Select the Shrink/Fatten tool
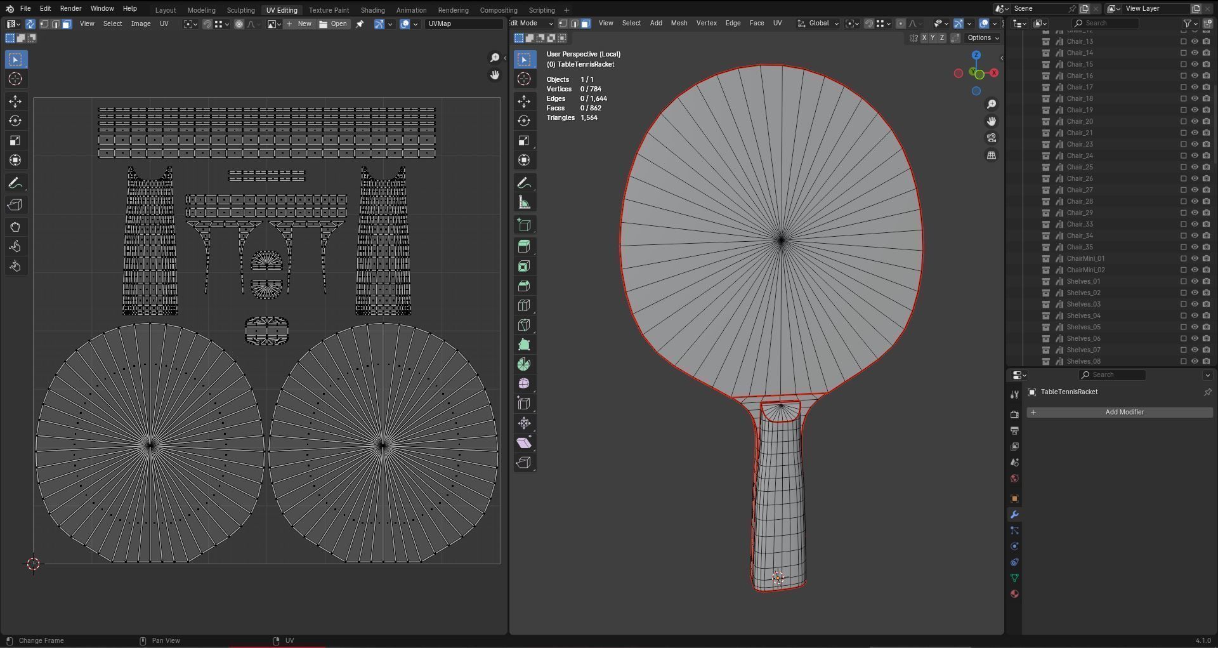 click(x=524, y=423)
